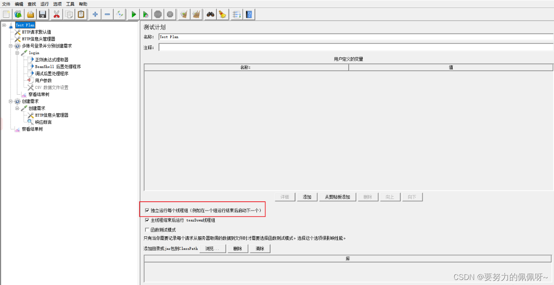Click the 向上 button

tap(390, 197)
